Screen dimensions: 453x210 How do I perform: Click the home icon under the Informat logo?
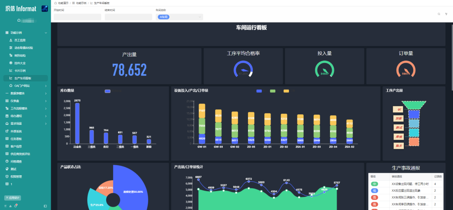19,20
